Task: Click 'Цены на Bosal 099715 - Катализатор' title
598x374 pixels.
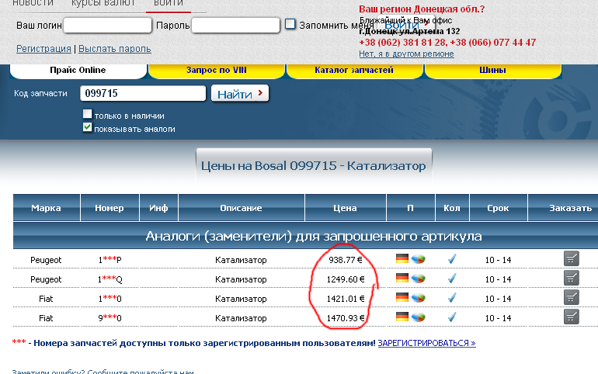Action: (x=314, y=166)
